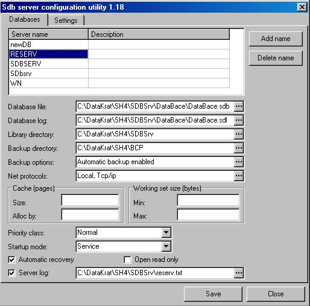Switch to the Databases tab
This screenshot has height=306, width=310.
coord(25,19)
